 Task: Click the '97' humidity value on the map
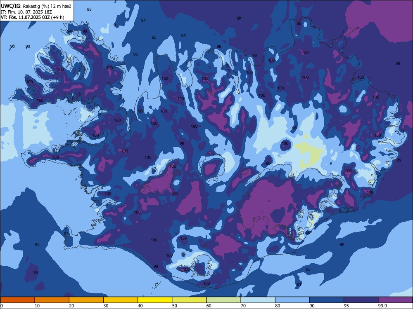[x=239, y=19]
